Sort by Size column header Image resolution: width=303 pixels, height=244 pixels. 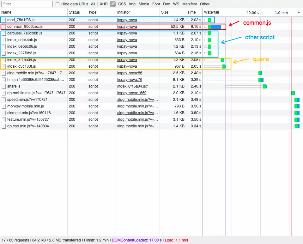[x=173, y=12]
